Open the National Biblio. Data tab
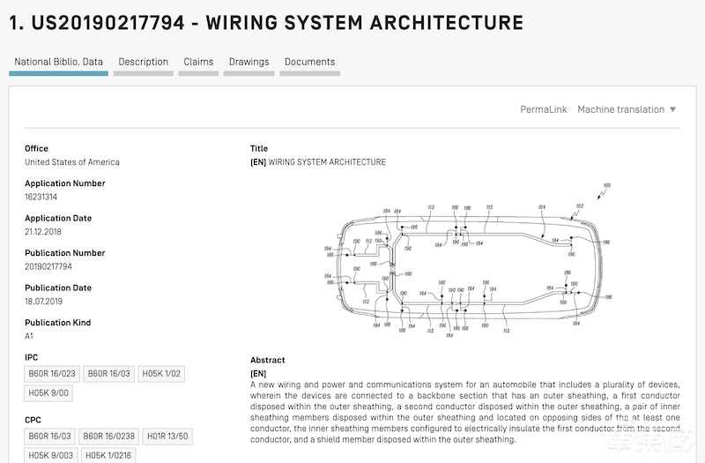 pos(58,62)
